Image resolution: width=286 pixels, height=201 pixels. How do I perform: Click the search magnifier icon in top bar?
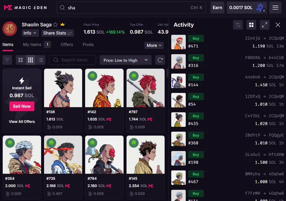[62, 8]
